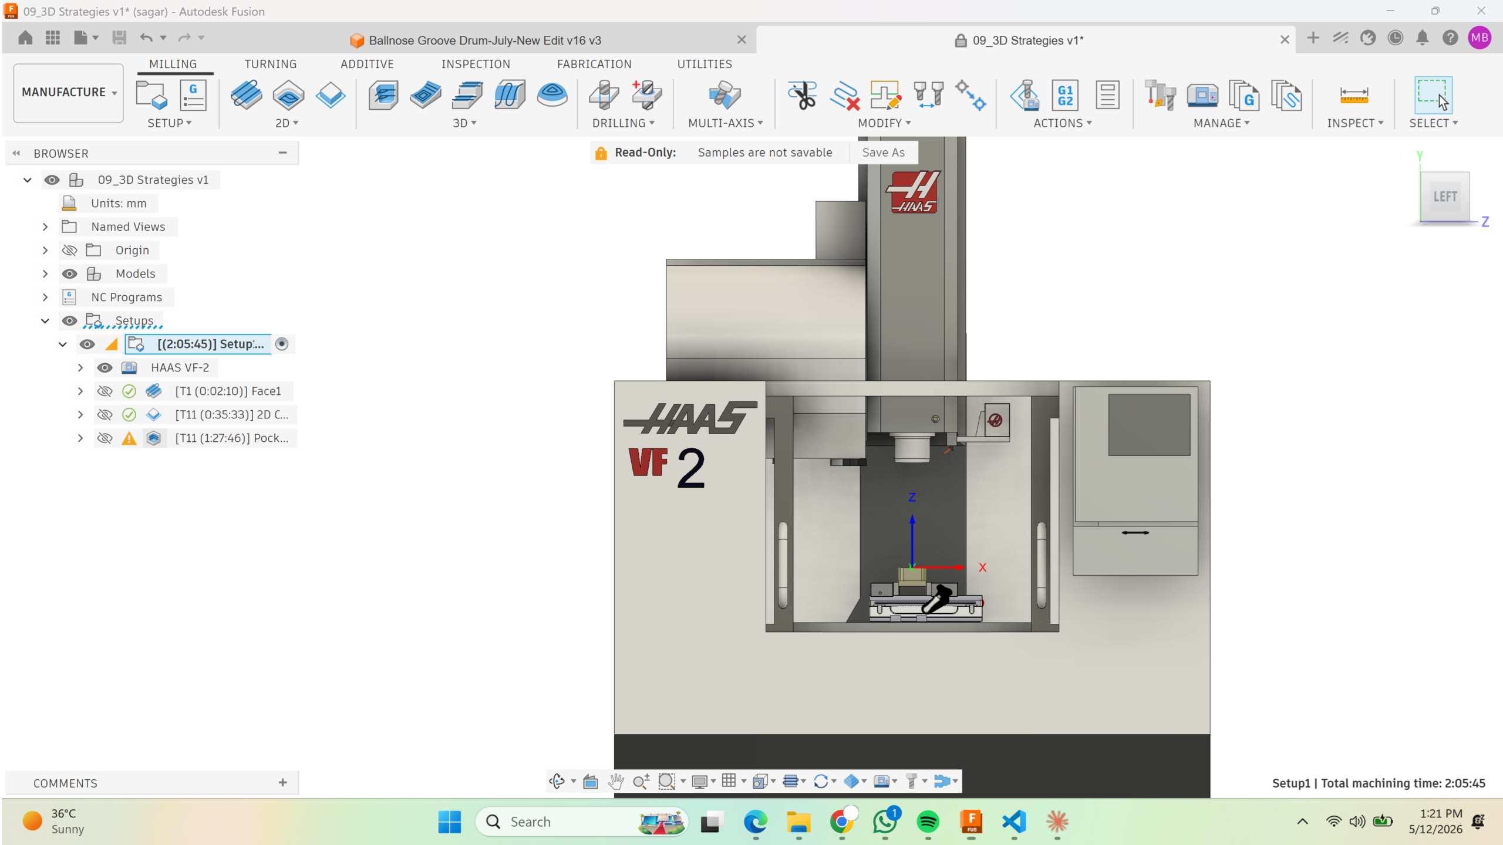Click the Home data panel button
Viewport: 1503px width, 845px height.
coord(25,38)
